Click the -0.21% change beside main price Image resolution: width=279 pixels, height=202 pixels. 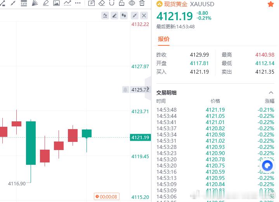pyautogui.click(x=204, y=18)
